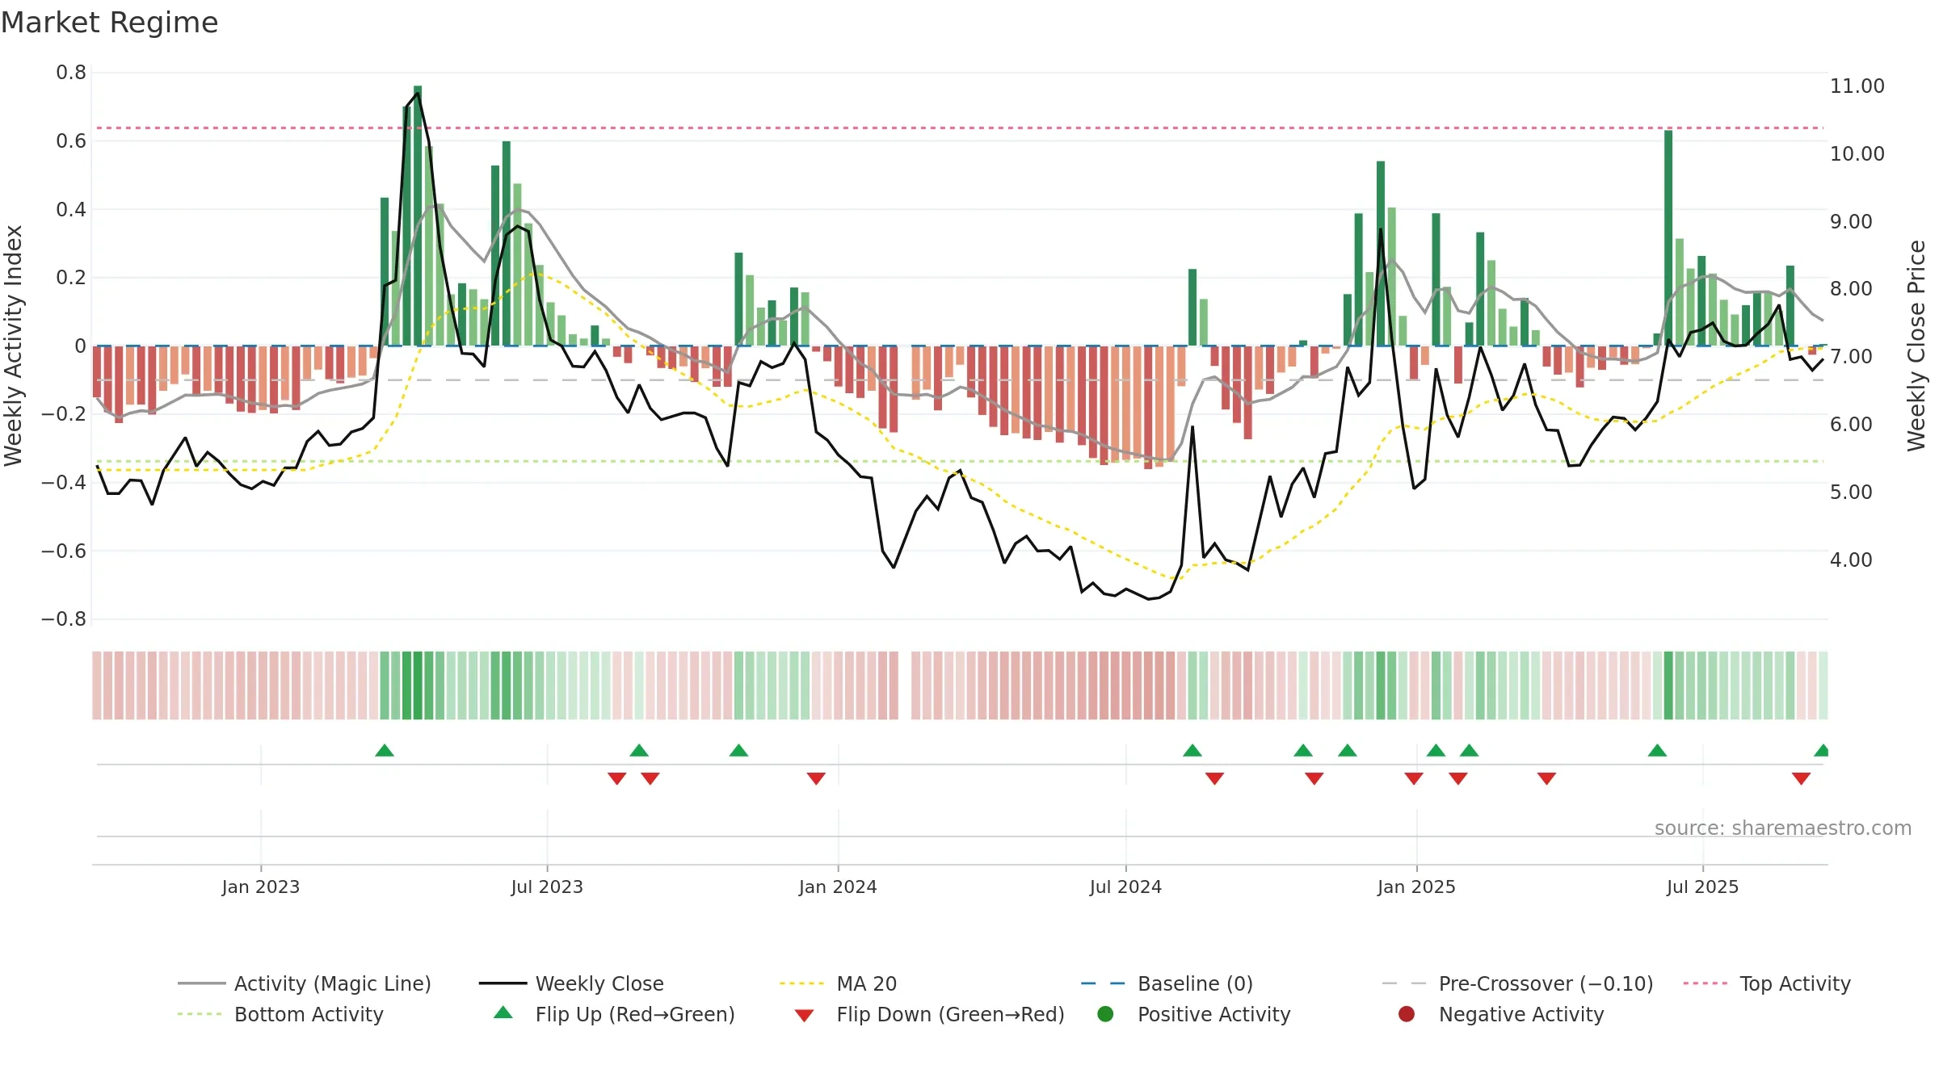Toggle the Bottom Activity legend entry

click(x=280, y=1014)
